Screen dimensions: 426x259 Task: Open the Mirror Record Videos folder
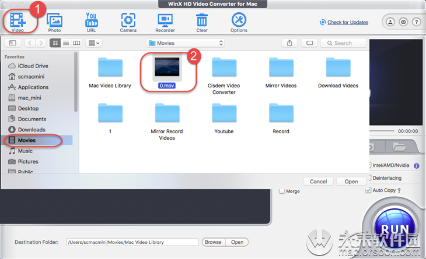(x=167, y=113)
